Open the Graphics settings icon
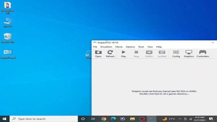This screenshot has width=217, height=122. click(x=189, y=54)
